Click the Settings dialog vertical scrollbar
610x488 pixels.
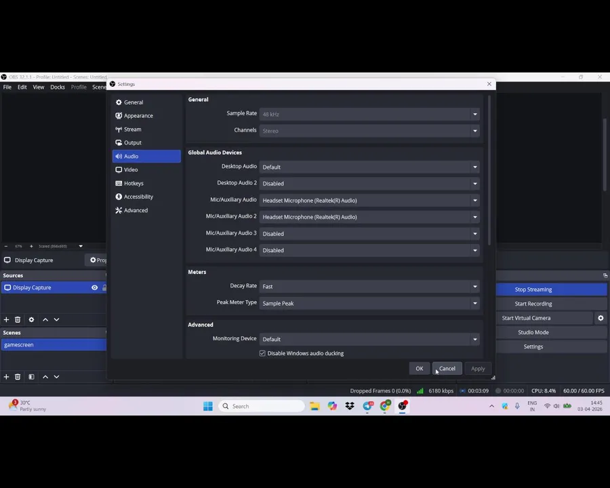click(489, 170)
